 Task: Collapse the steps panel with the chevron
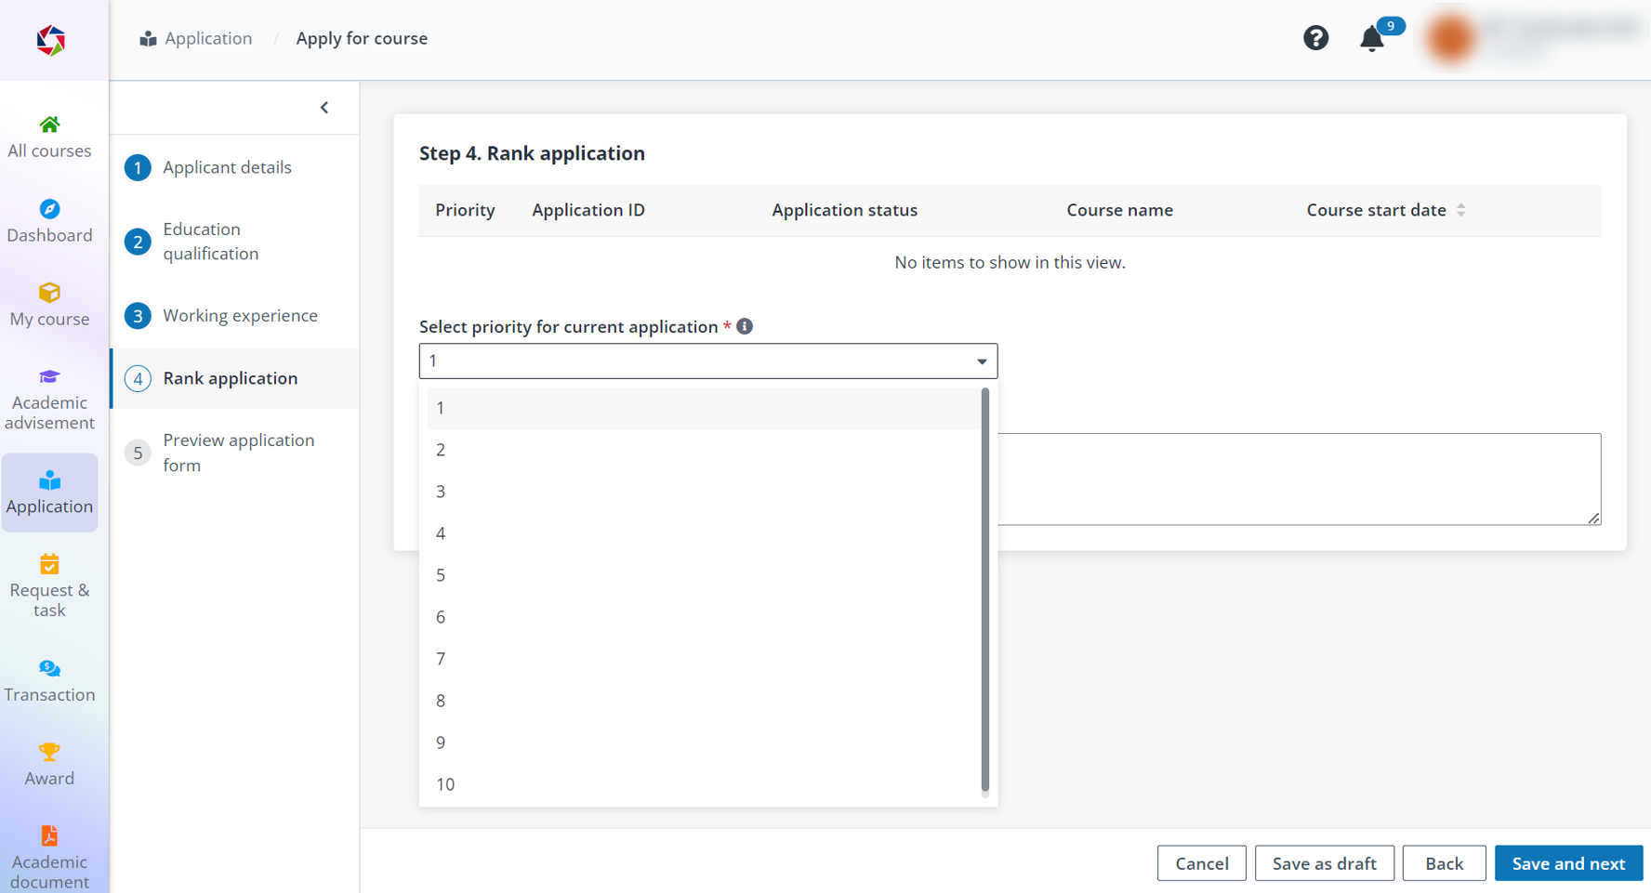(x=324, y=107)
